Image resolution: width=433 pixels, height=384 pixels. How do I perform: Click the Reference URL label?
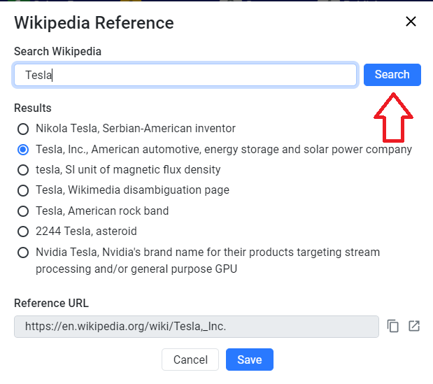click(x=51, y=303)
